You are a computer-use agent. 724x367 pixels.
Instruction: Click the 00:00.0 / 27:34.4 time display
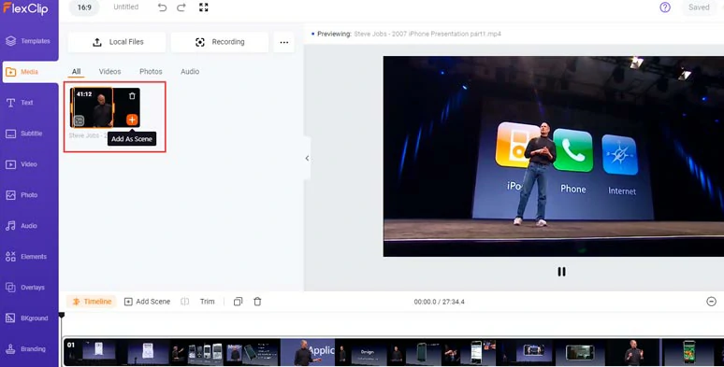click(439, 302)
